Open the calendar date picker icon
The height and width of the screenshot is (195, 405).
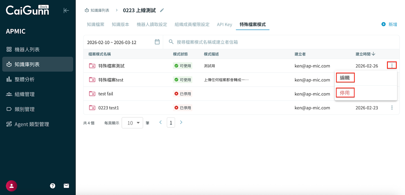pos(157,42)
